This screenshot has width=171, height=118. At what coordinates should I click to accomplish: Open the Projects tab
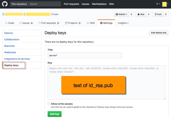pyautogui.click(x=73, y=23)
